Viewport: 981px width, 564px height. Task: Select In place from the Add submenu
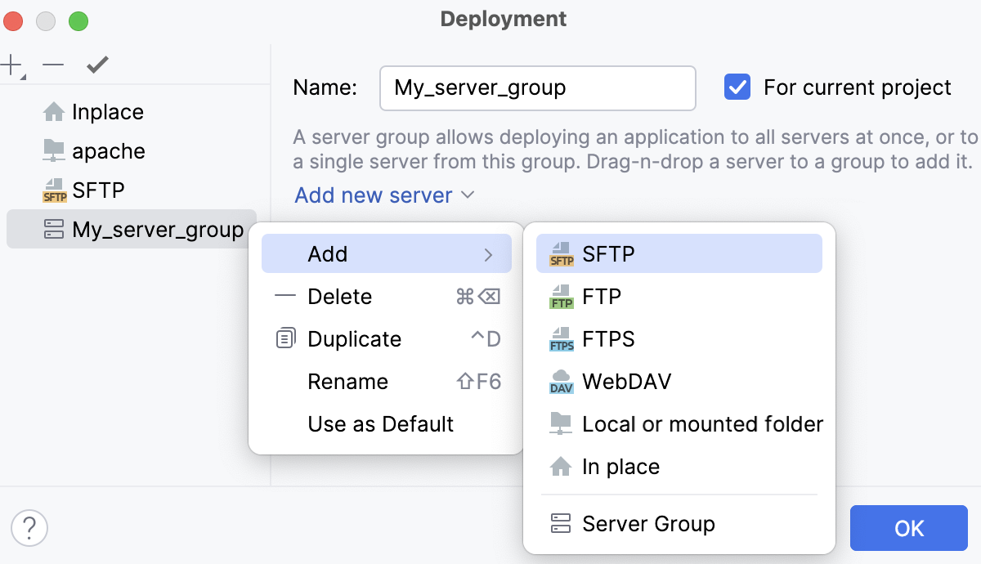tap(620, 466)
